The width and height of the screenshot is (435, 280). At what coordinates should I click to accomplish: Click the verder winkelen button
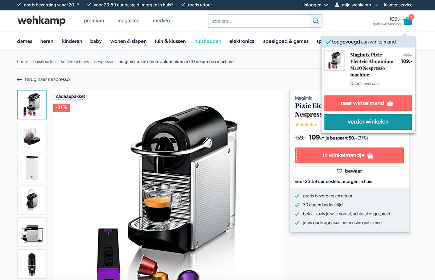pyautogui.click(x=368, y=122)
